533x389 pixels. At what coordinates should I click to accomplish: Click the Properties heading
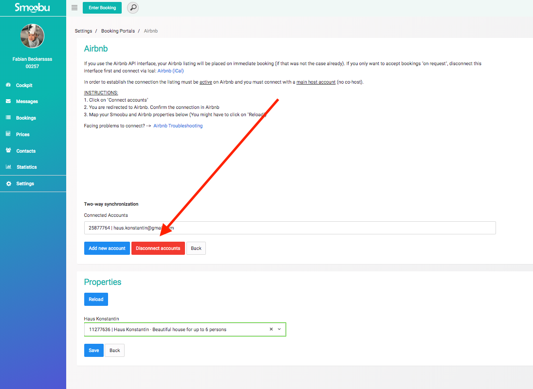point(103,282)
